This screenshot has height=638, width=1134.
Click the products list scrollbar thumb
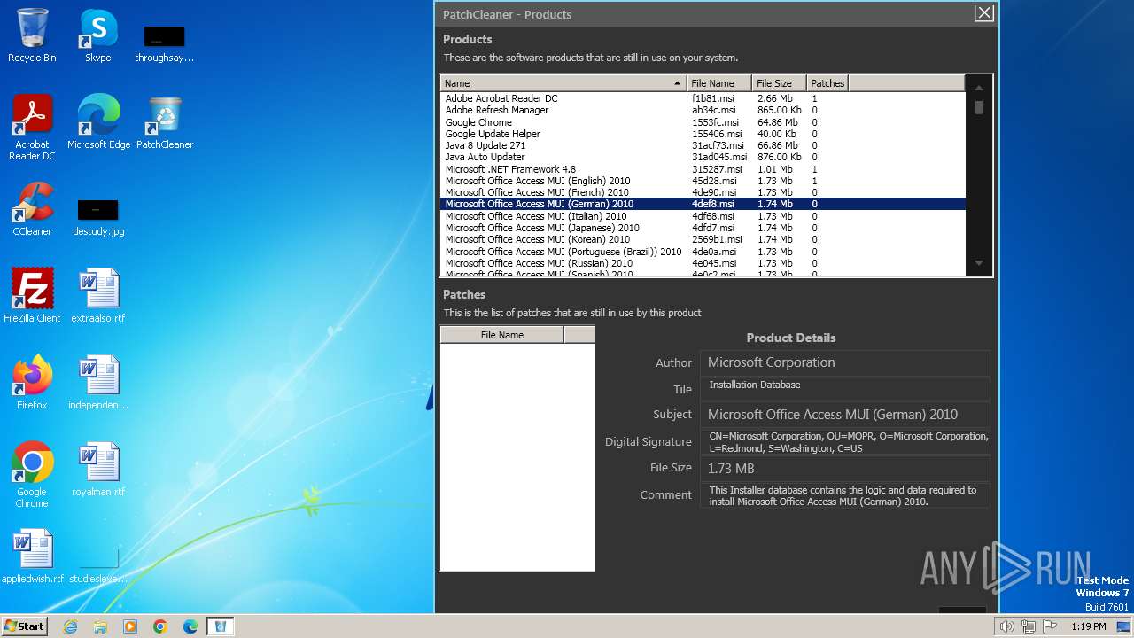pos(979,107)
